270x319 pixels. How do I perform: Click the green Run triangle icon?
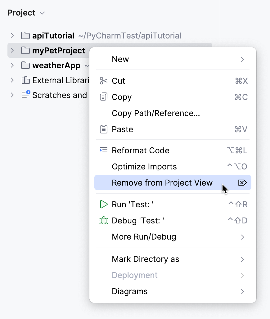103,204
